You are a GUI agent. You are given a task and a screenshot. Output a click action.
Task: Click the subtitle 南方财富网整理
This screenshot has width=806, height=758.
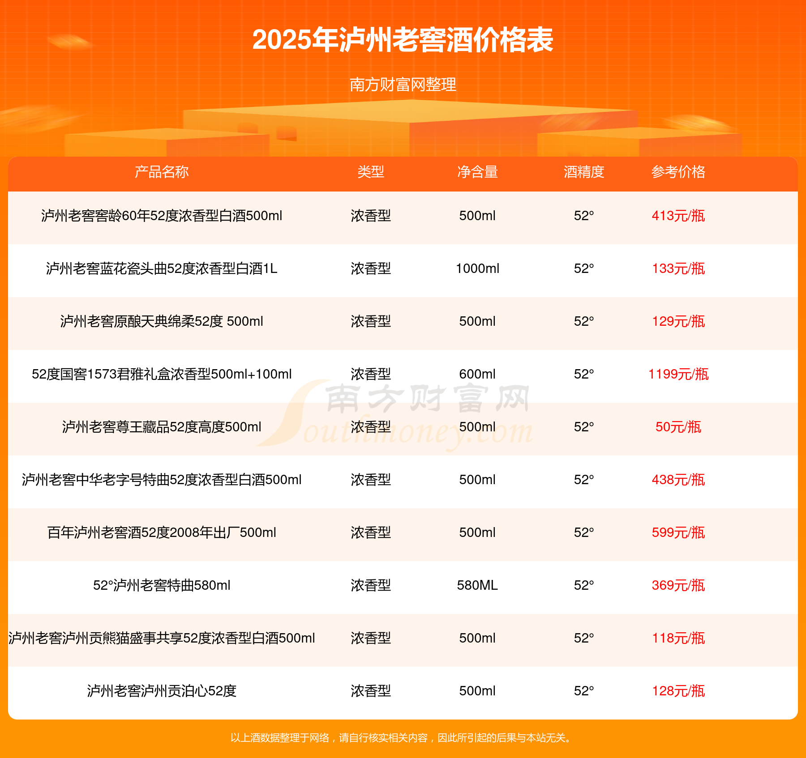pyautogui.click(x=403, y=85)
